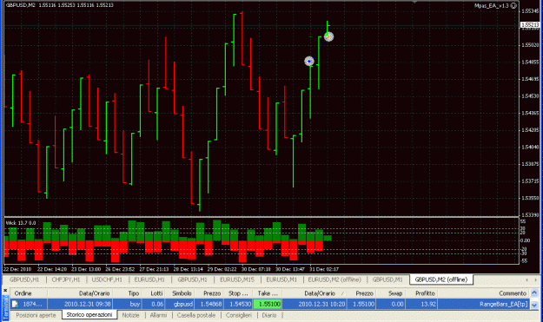Viewport: 543px width, 322px height.
Task: Sort by the Lotti column header
Action: pos(153,293)
